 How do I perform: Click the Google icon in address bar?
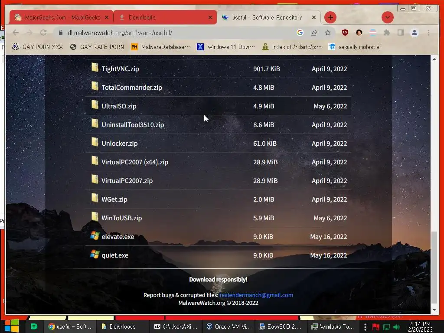pyautogui.click(x=300, y=33)
